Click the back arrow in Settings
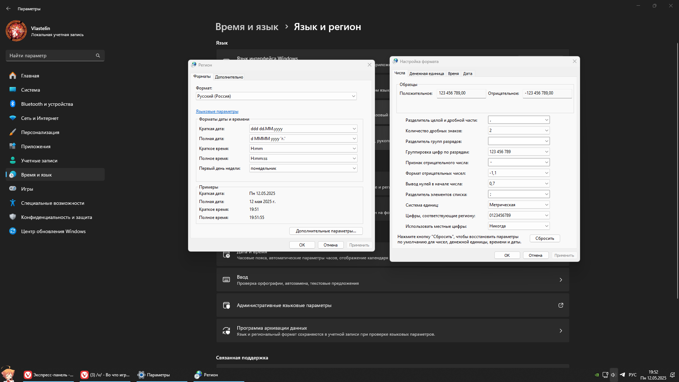Screen dimensions: 679x382 tap(8, 8)
